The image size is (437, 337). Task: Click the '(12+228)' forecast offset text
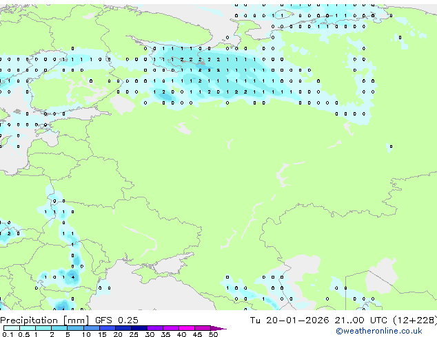pyautogui.click(x=415, y=320)
